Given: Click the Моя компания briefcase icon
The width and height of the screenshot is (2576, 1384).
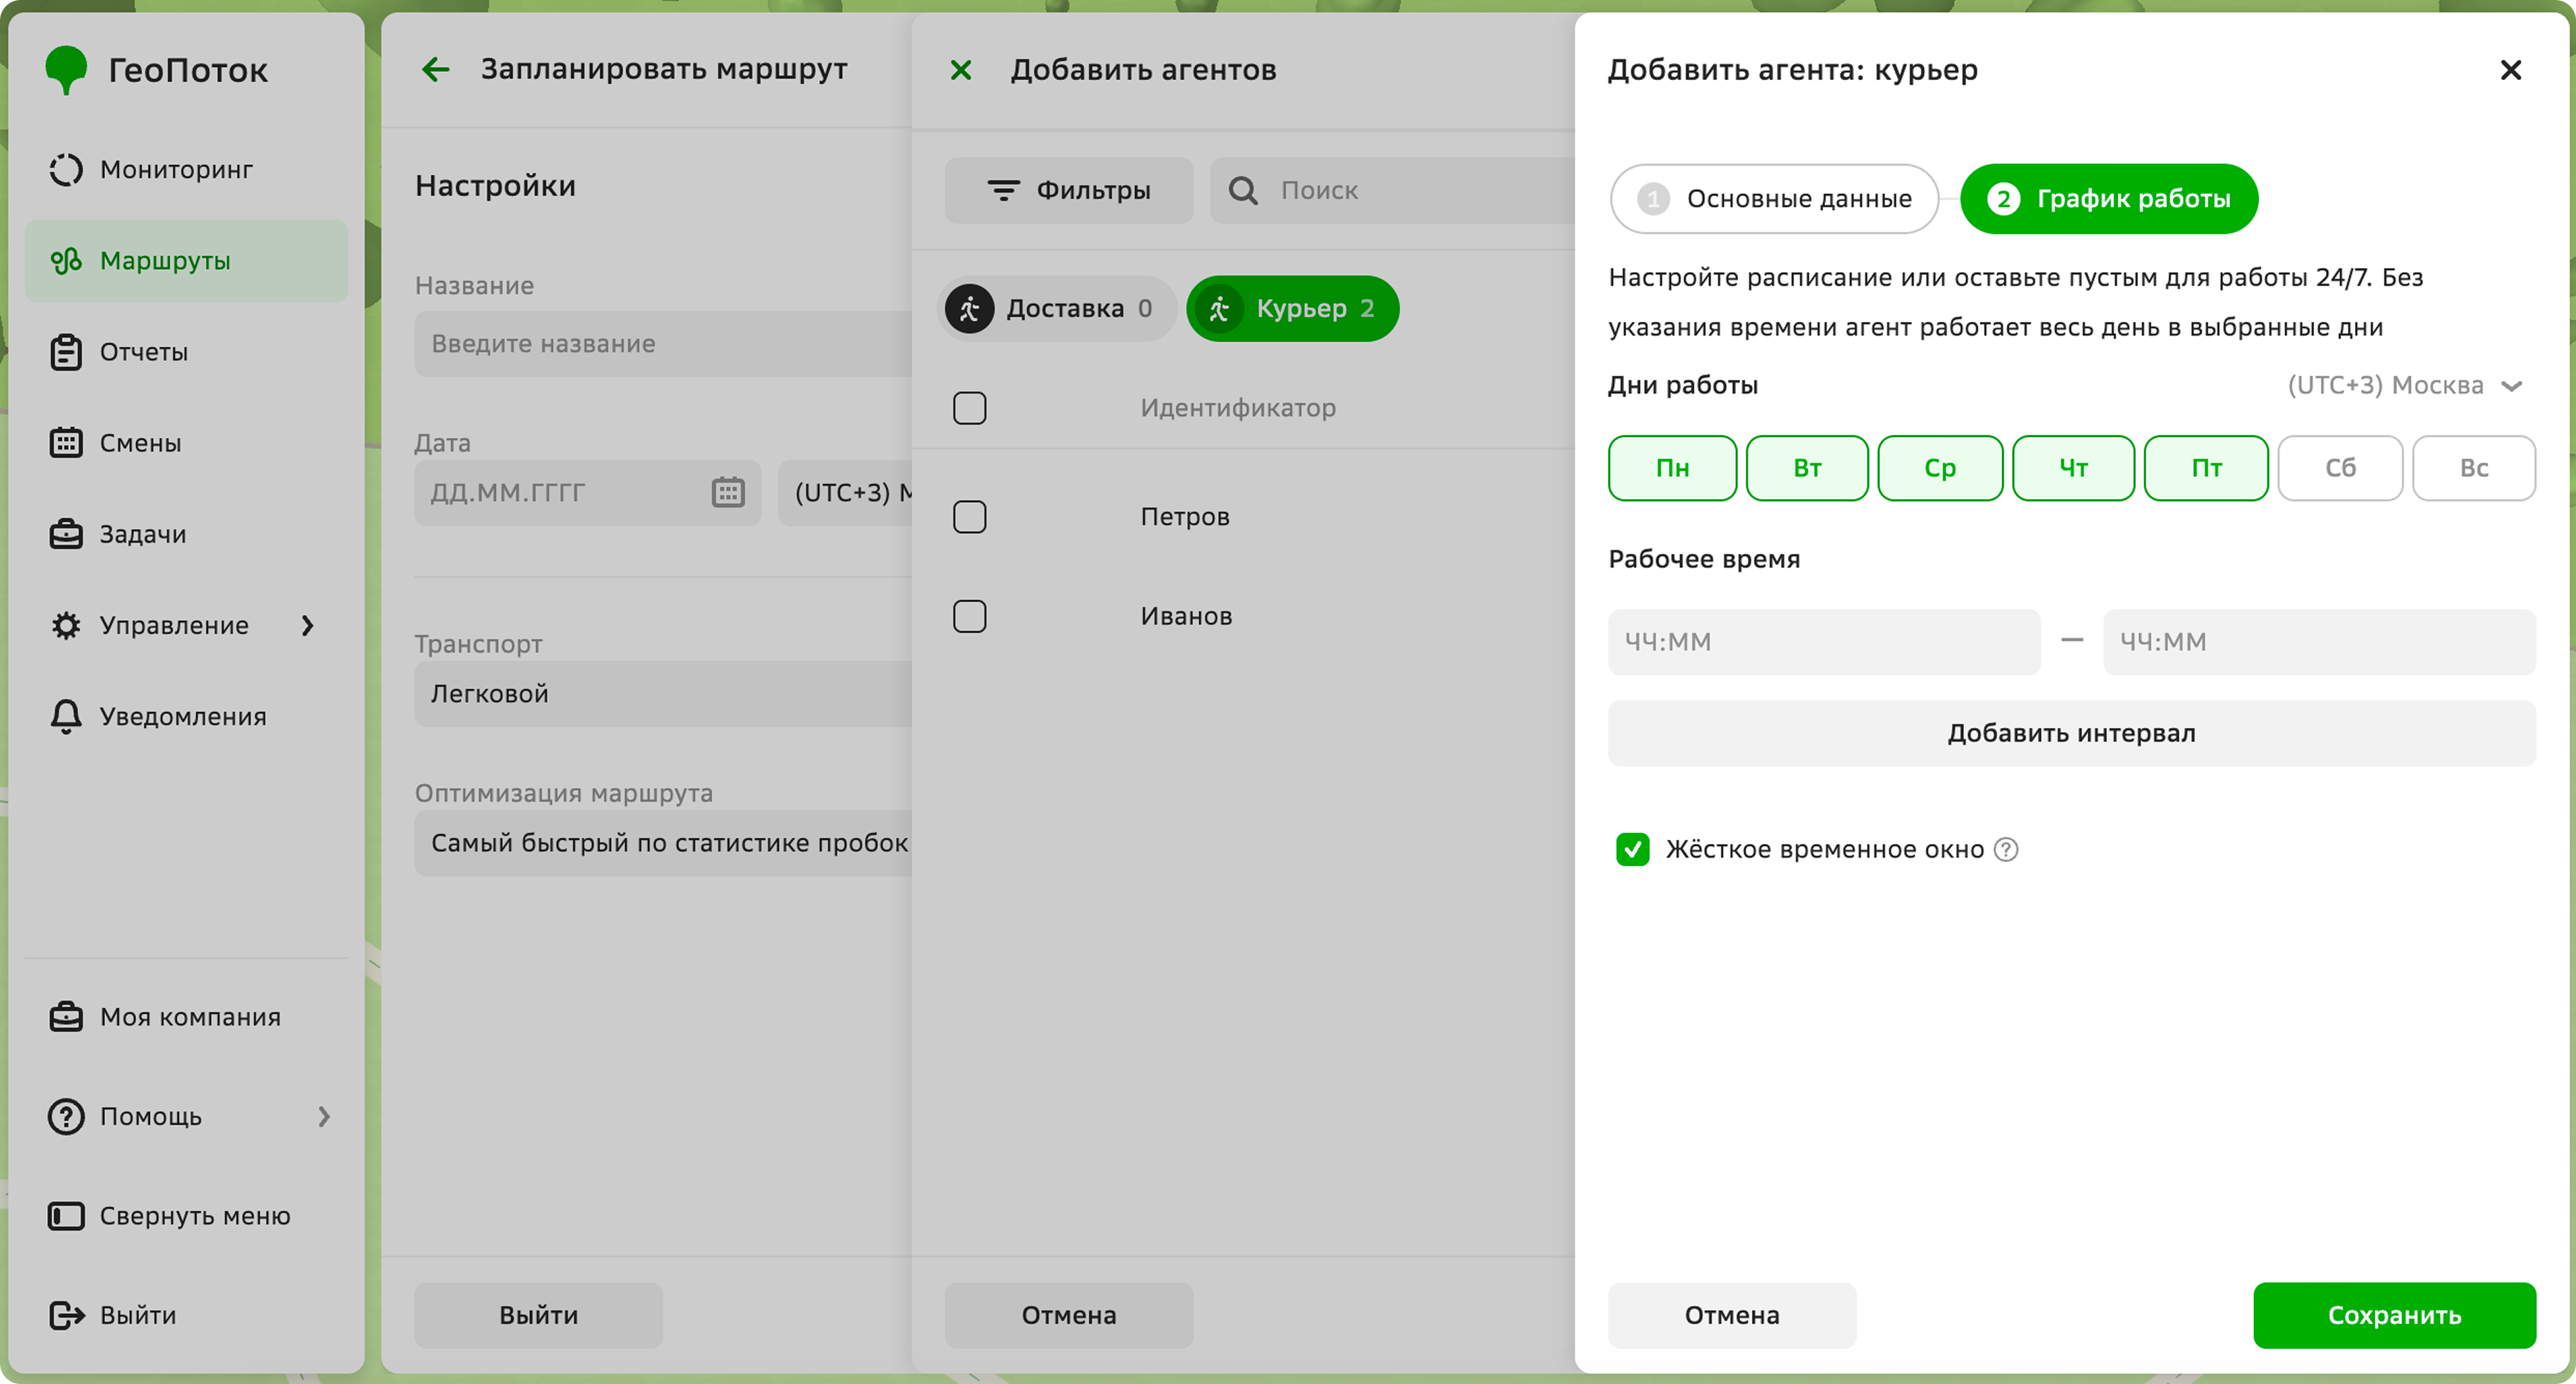Looking at the screenshot, I should click(x=66, y=1016).
